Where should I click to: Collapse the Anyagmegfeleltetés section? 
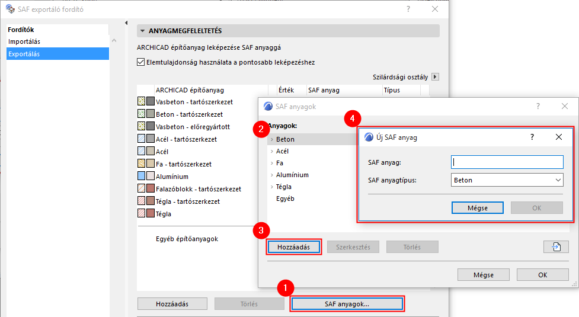point(142,31)
